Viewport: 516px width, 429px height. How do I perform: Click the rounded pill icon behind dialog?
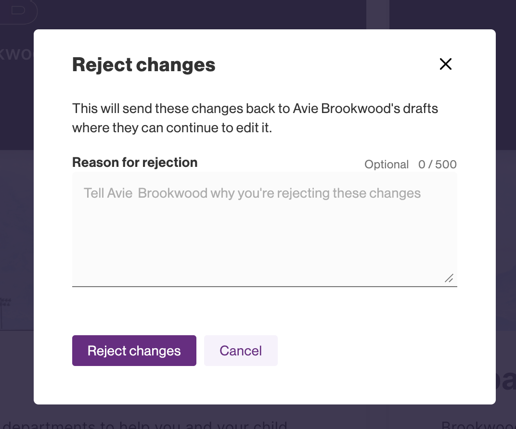click(18, 12)
